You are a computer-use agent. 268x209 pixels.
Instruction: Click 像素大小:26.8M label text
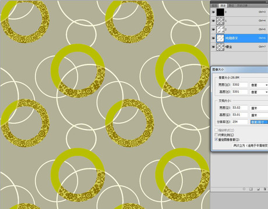coord(229,78)
